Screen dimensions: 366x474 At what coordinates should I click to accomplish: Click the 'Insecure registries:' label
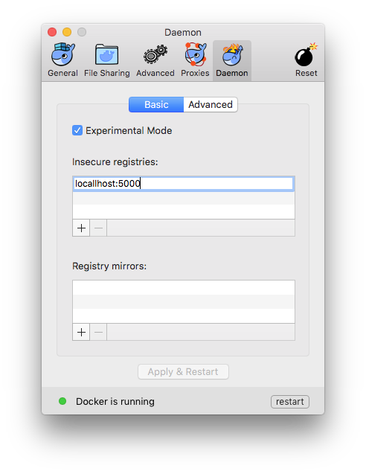[115, 162]
